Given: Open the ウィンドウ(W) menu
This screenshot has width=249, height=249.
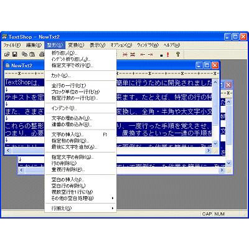Looking at the screenshot, I should pyautogui.click(x=148, y=45).
